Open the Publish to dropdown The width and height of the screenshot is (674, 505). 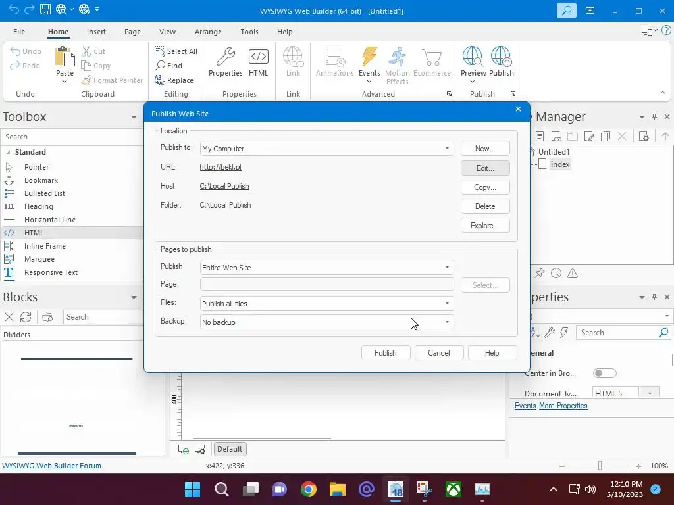click(447, 148)
